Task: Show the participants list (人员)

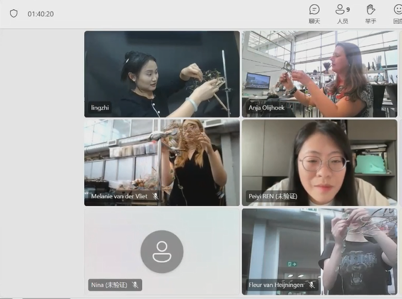Action: click(x=340, y=10)
